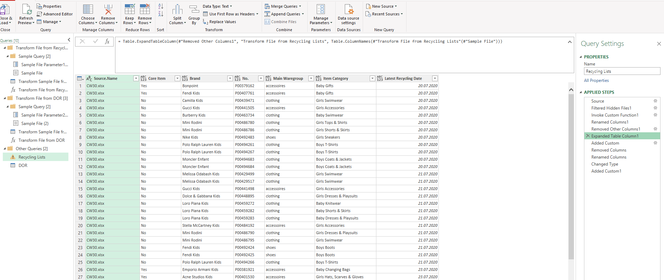664x280 pixels.
Task: Open the Data Type: Text dropdown
Action: [217, 6]
